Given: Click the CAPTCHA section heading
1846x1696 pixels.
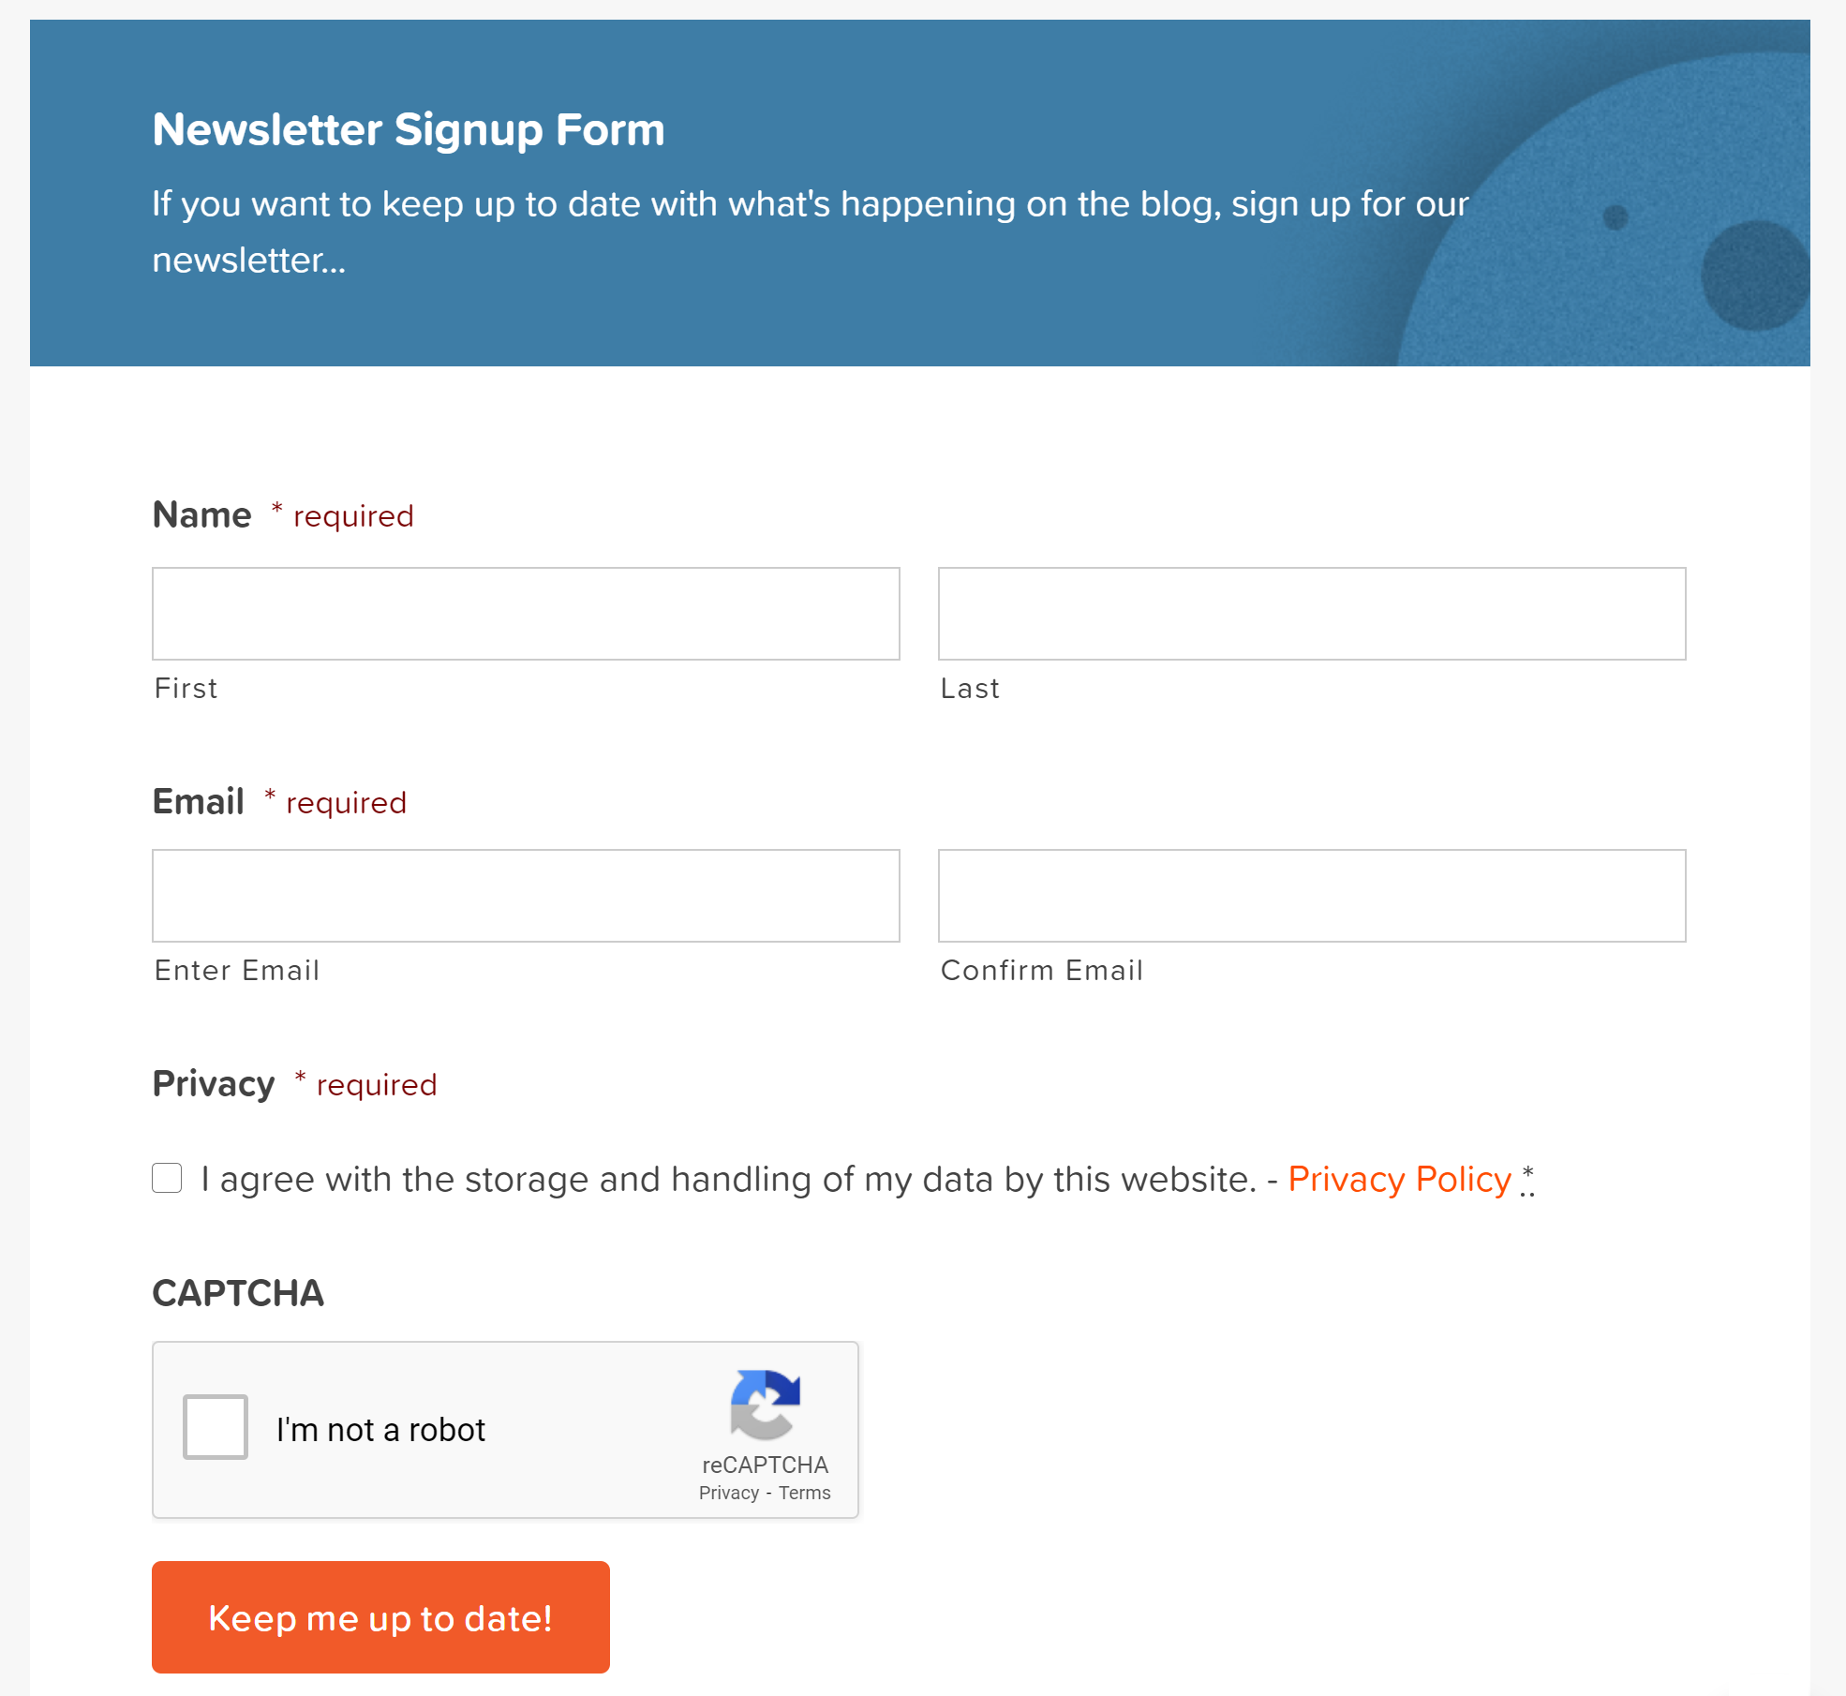Looking at the screenshot, I should (238, 1293).
